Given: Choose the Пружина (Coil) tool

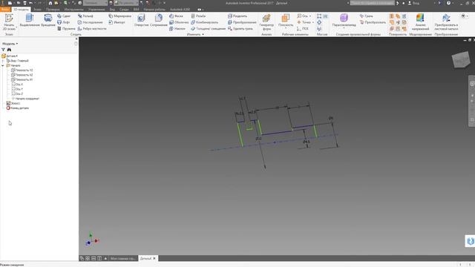Looking at the screenshot, I should (x=66, y=29).
